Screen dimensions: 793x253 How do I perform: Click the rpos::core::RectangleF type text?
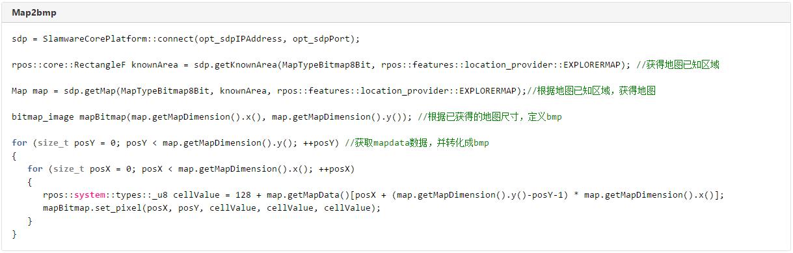tap(69, 64)
